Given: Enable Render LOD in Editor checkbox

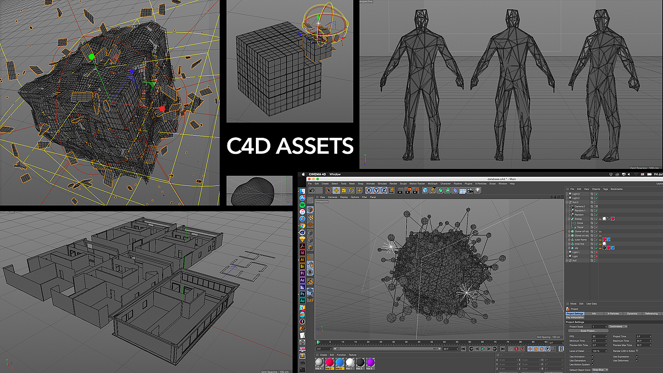Looking at the screenshot, I should [x=637, y=351].
